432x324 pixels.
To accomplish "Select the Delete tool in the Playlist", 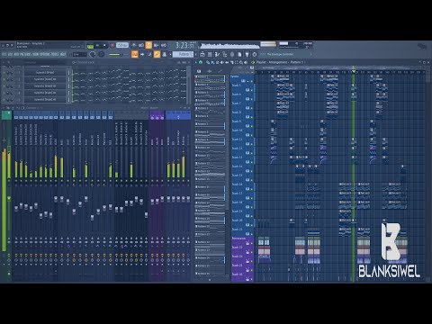I will tap(218, 62).
